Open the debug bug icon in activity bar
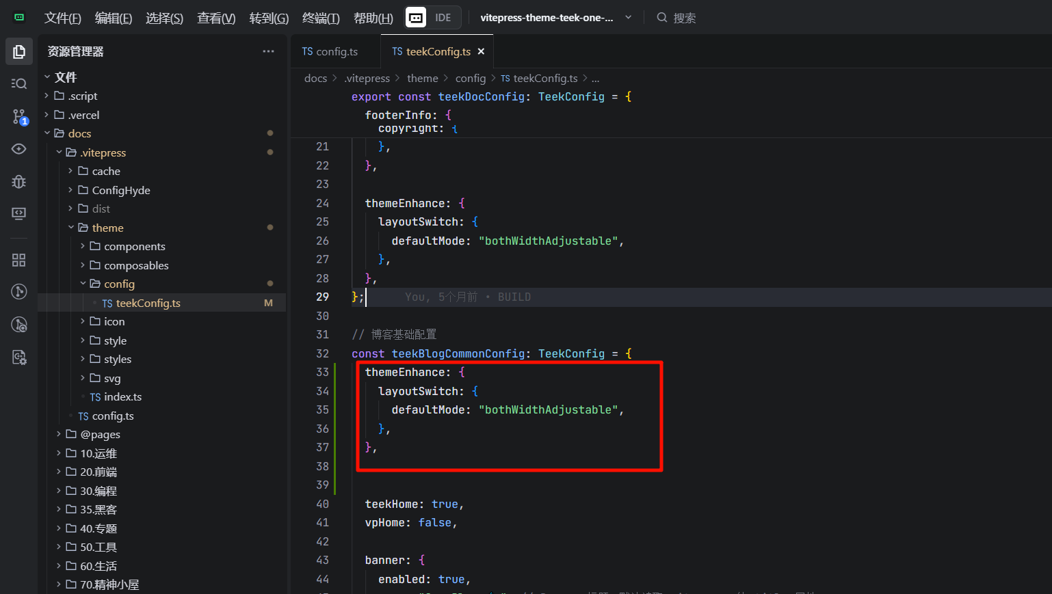The width and height of the screenshot is (1052, 594). (x=19, y=181)
